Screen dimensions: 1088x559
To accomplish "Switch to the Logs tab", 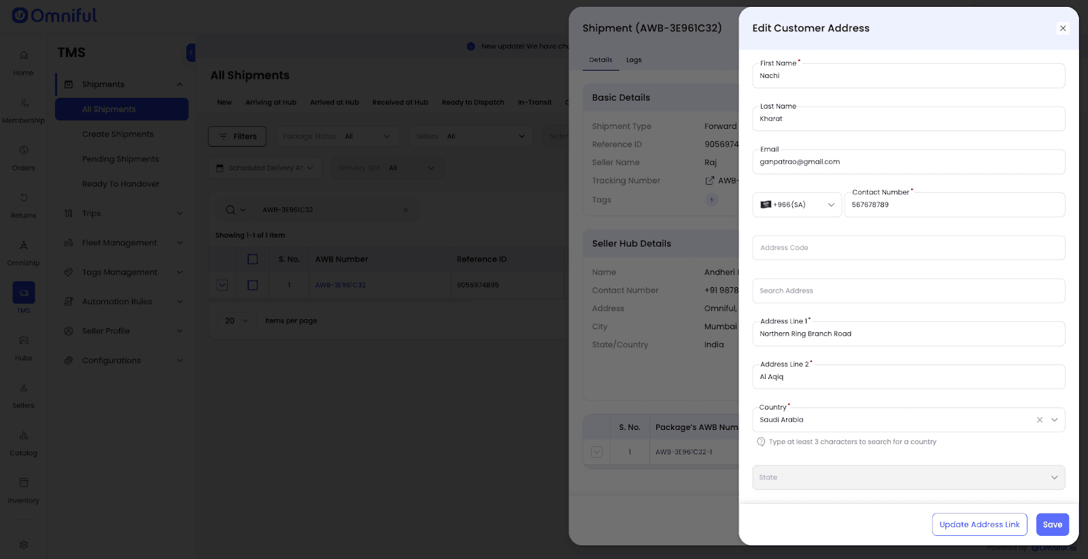I will pyautogui.click(x=634, y=60).
